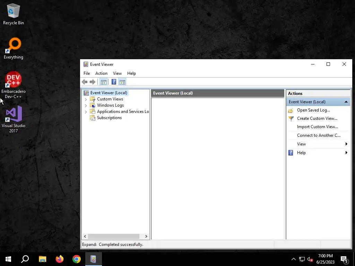Click the network tray icon
355x266 pixels.
[302, 259]
